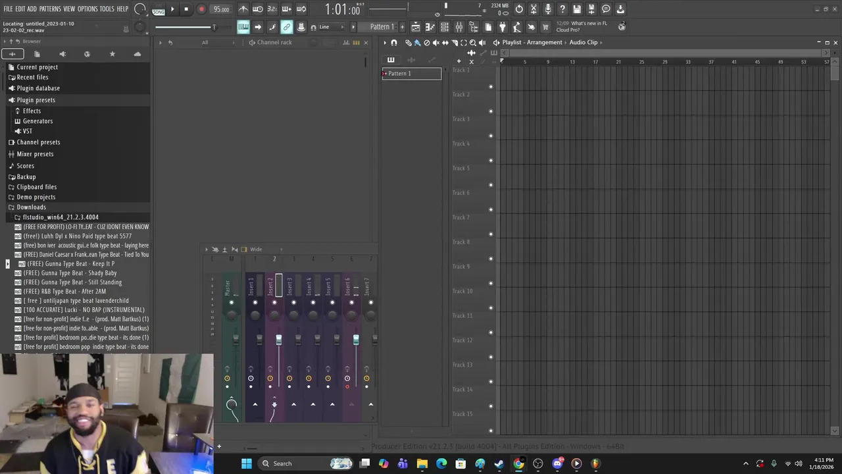Mute Insert 6 mixer track
The height and width of the screenshot is (474, 842).
click(x=351, y=303)
